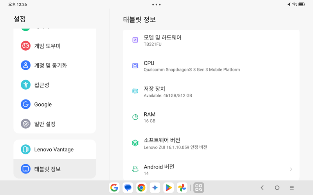This screenshot has width=313, height=195.
Task: Tap the 태블릿 정보 tablet icon
Action: click(25, 169)
